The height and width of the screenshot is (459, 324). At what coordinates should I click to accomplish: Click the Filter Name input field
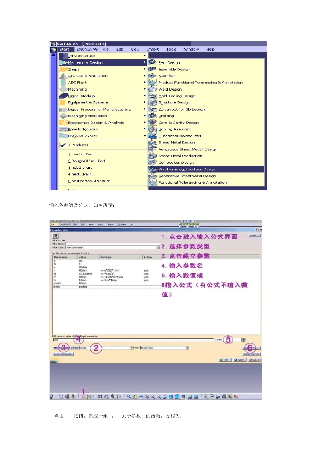113,244
